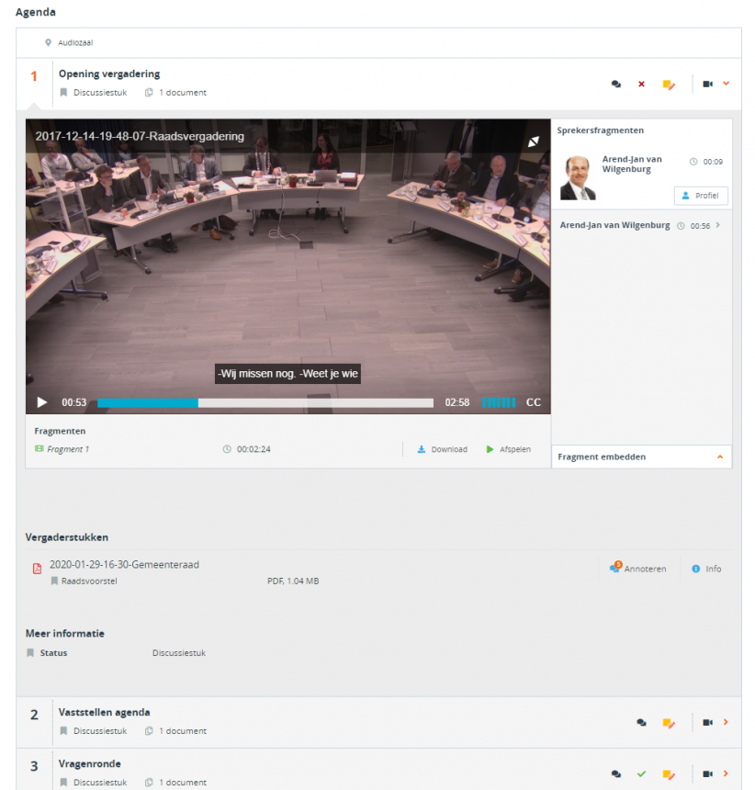Viewport: 755px width, 790px height.
Task: Click the Status Discussiestuk value
Action: (x=179, y=653)
